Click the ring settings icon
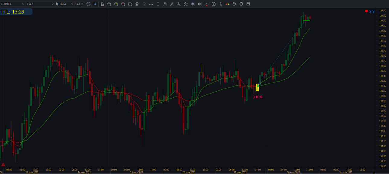 coord(241,4)
